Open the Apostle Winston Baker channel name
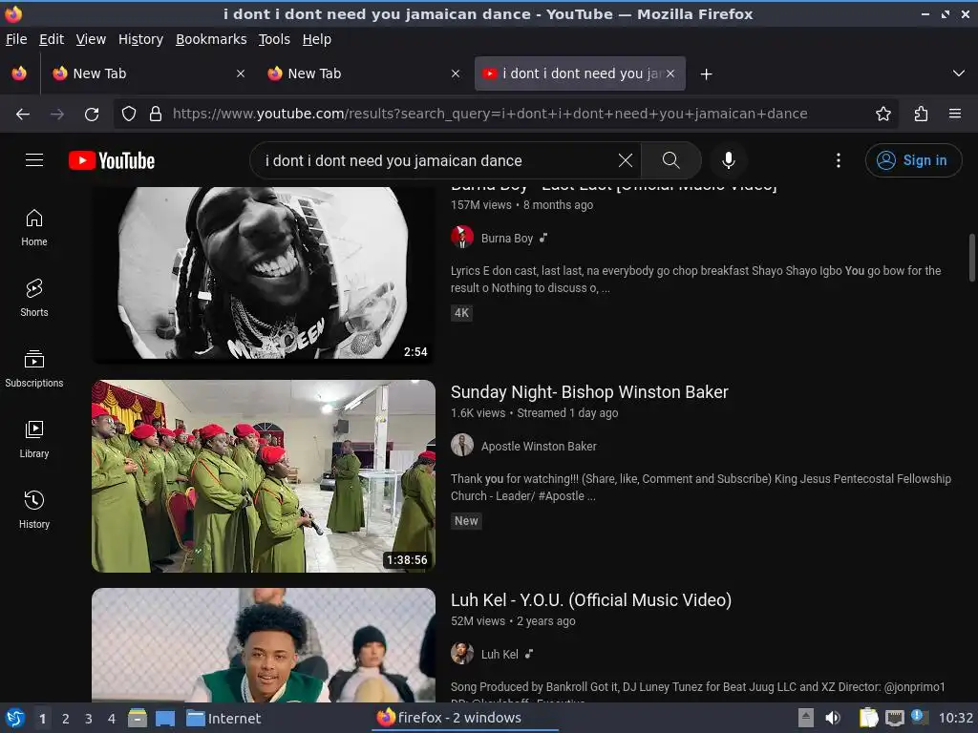Screen dimensions: 978x733 [x=539, y=447]
